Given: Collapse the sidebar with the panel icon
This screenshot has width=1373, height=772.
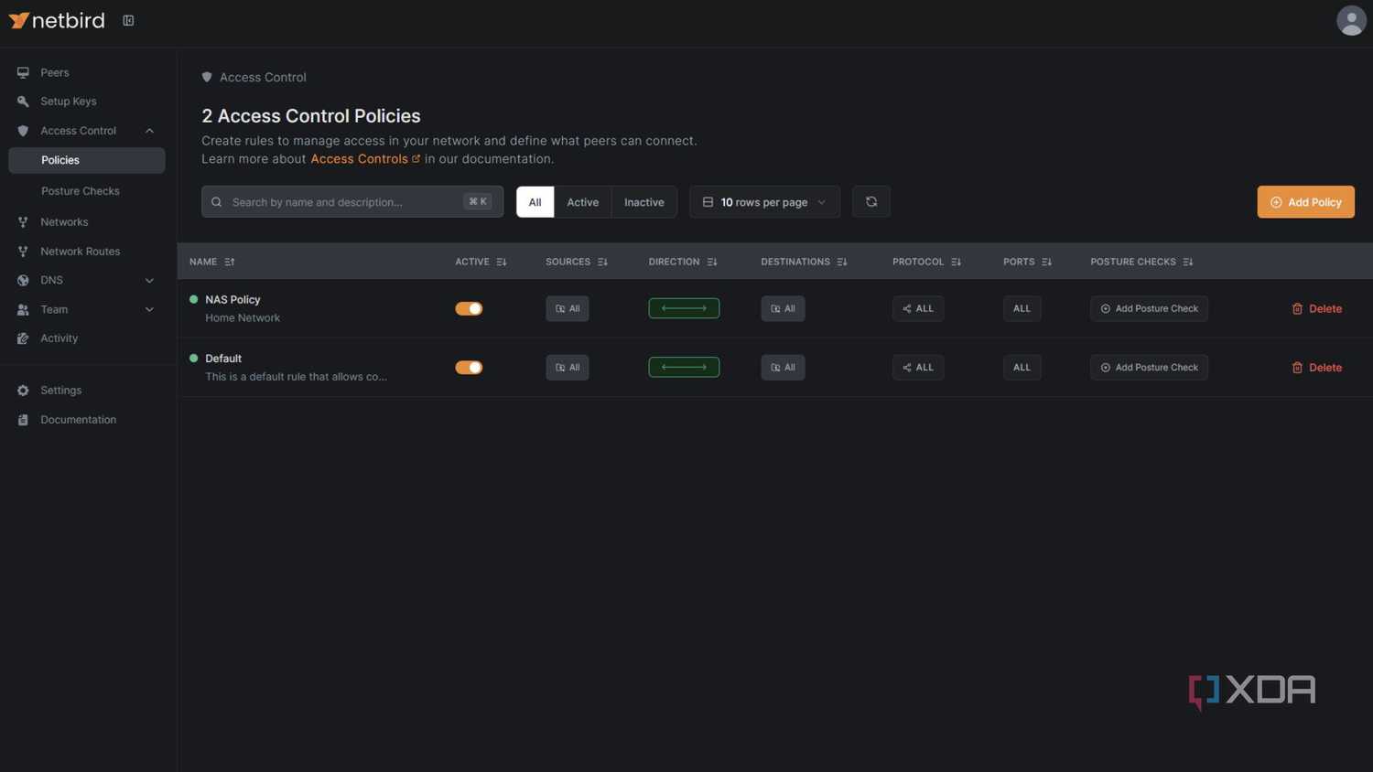Looking at the screenshot, I should pyautogui.click(x=128, y=20).
